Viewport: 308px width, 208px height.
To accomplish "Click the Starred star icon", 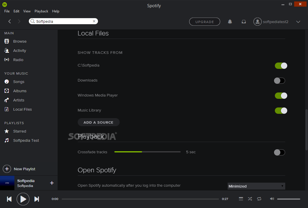I will tap(7, 131).
